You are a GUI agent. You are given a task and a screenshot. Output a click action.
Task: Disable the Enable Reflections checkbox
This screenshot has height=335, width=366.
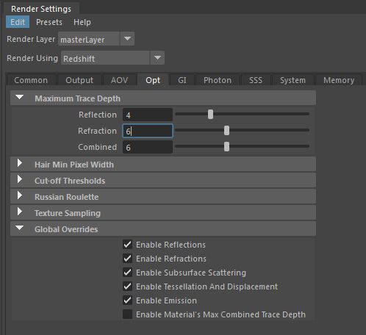click(x=127, y=245)
